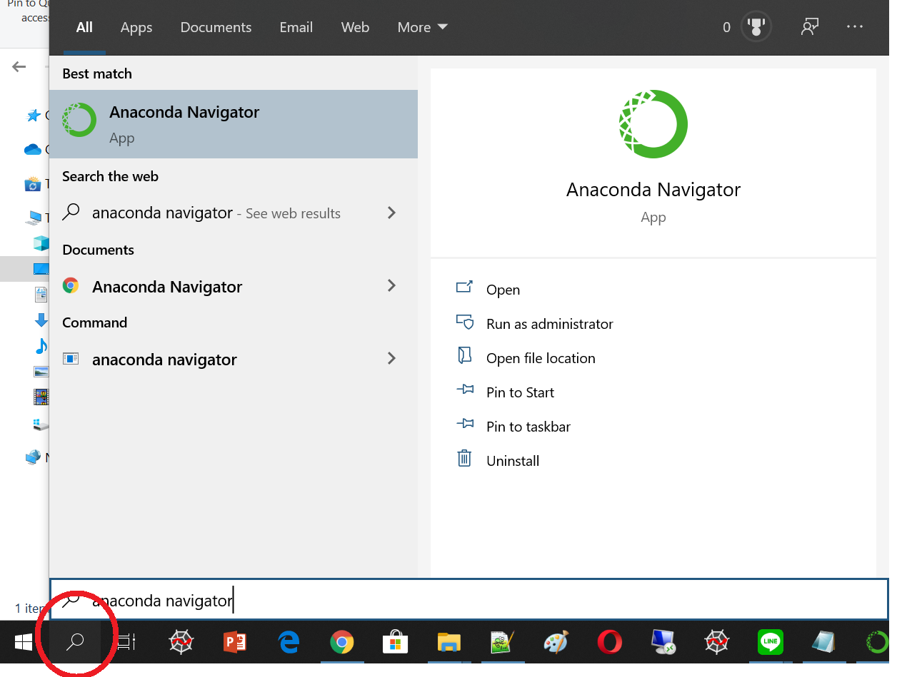Viewport: 907px width, 677px height.
Task: Select Open file location
Action: click(x=540, y=358)
